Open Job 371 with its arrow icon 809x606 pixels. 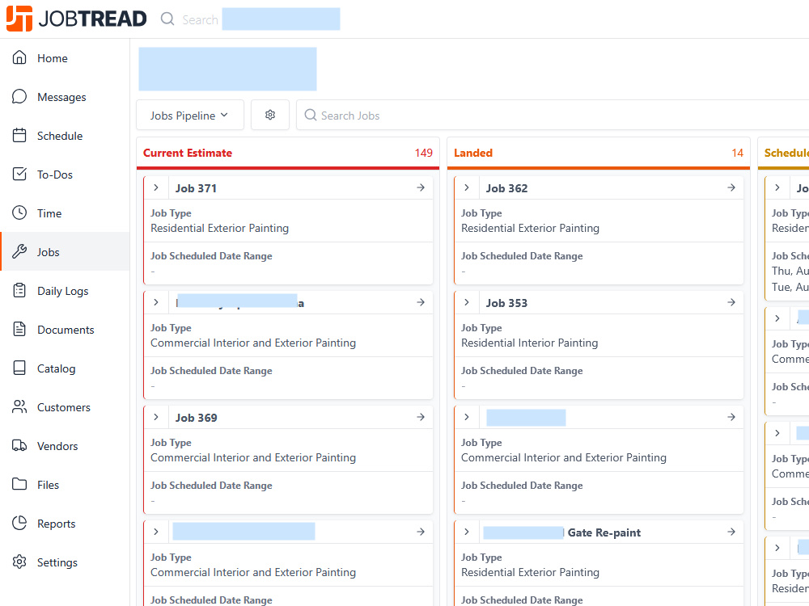tap(421, 187)
